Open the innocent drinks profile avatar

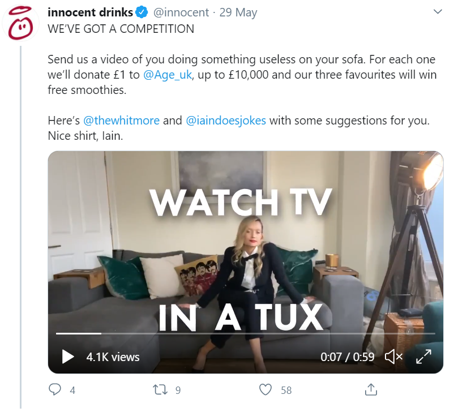coord(20,23)
